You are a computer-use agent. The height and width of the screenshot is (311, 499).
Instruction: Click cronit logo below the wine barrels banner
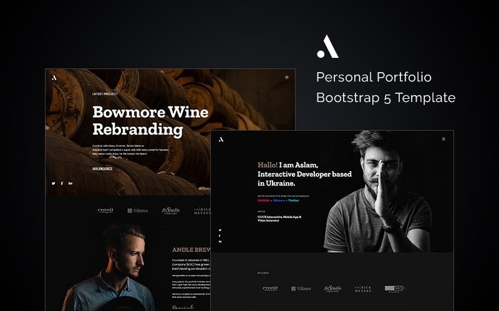105,210
